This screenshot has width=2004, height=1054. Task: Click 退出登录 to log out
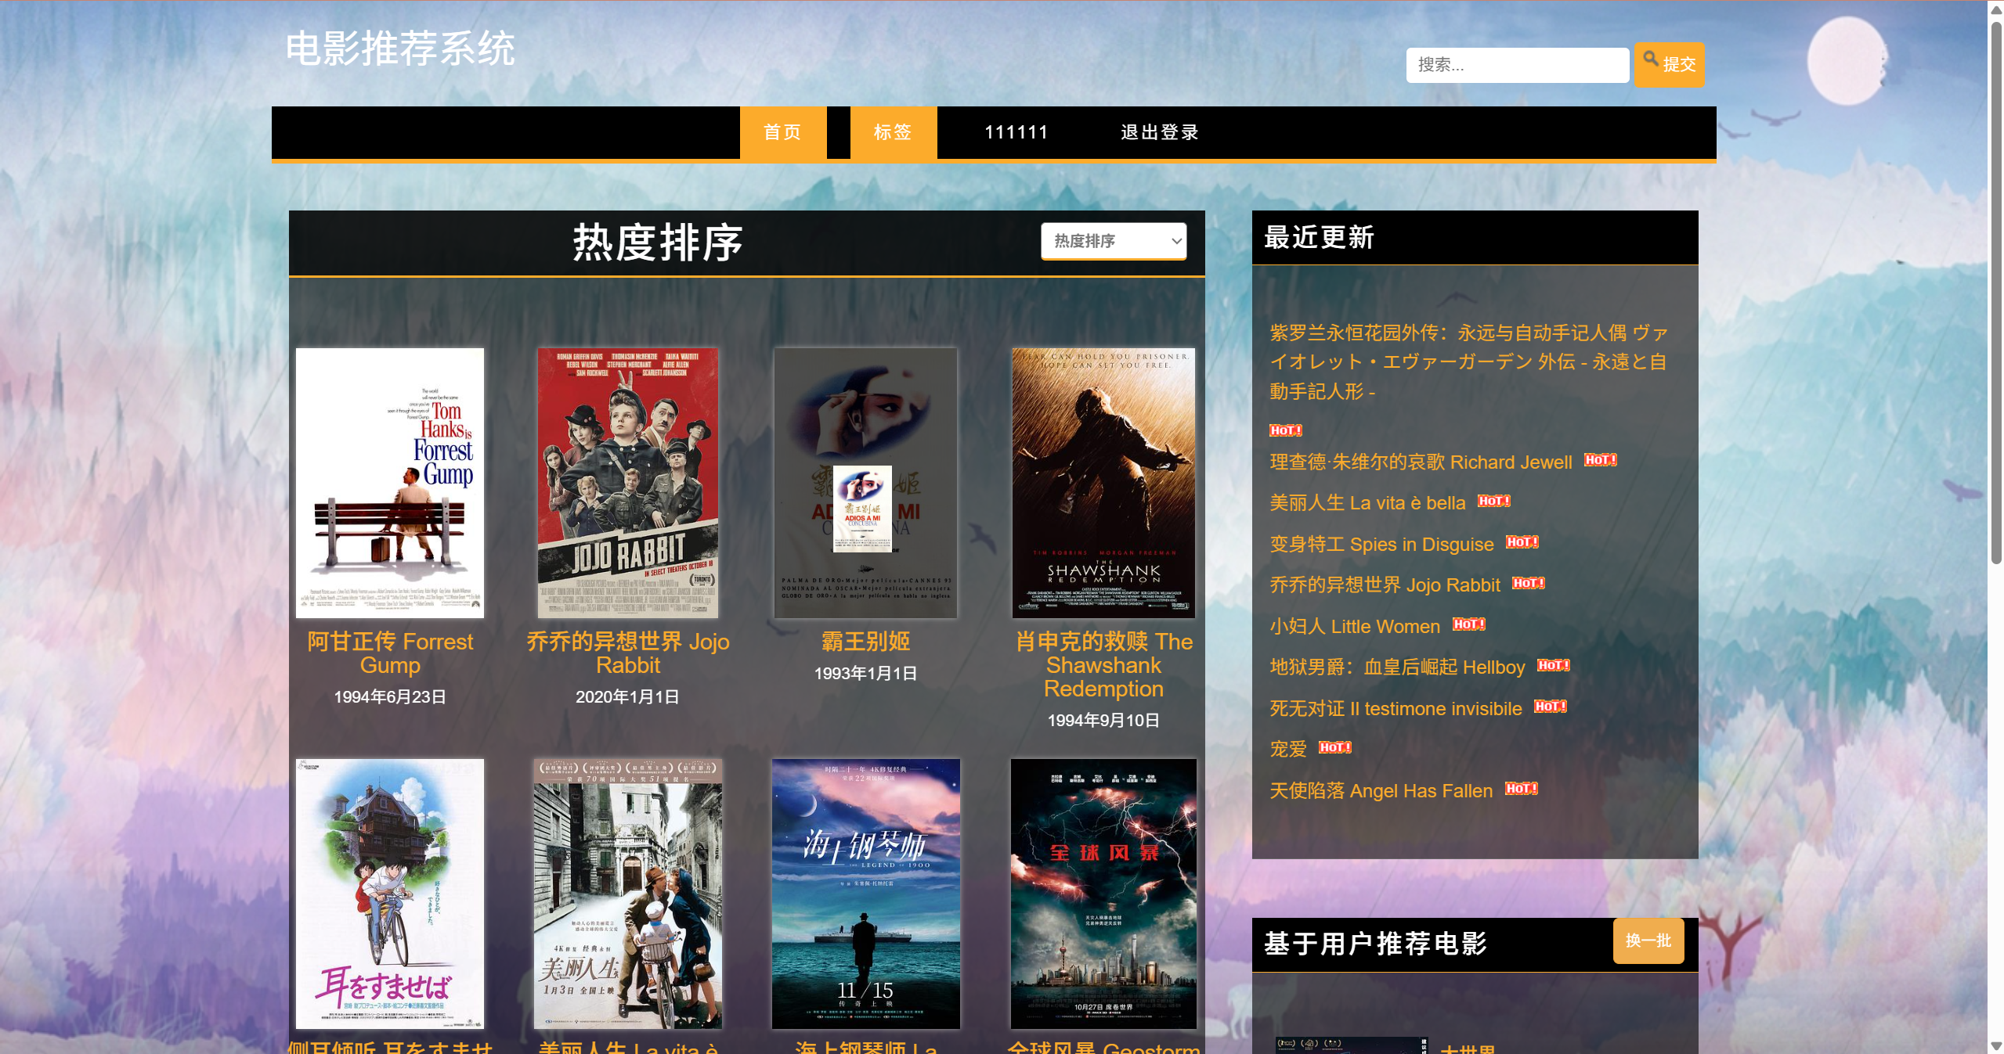coord(1160,132)
